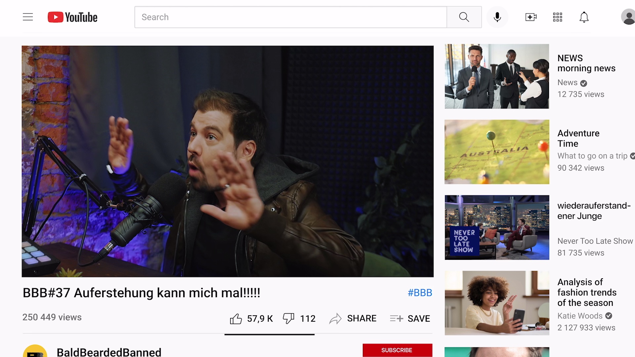Click the #BBB hashtag link
Viewport: 635px width, 357px height.
420,293
